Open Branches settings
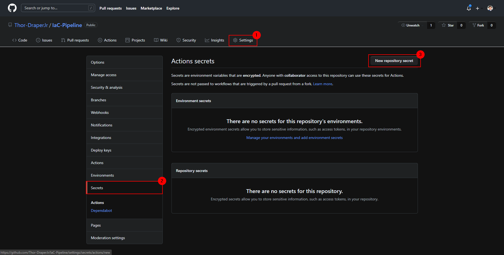Viewport: 504px width, 255px height. click(125, 100)
